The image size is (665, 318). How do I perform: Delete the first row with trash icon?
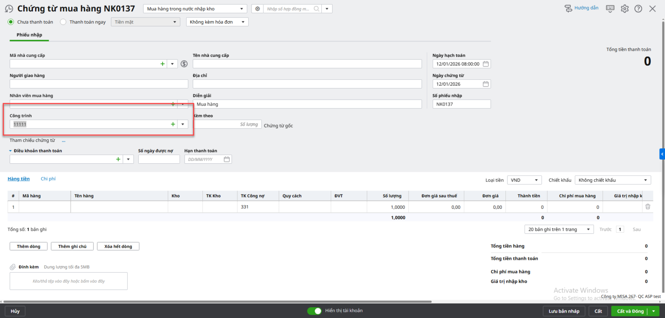pyautogui.click(x=648, y=207)
